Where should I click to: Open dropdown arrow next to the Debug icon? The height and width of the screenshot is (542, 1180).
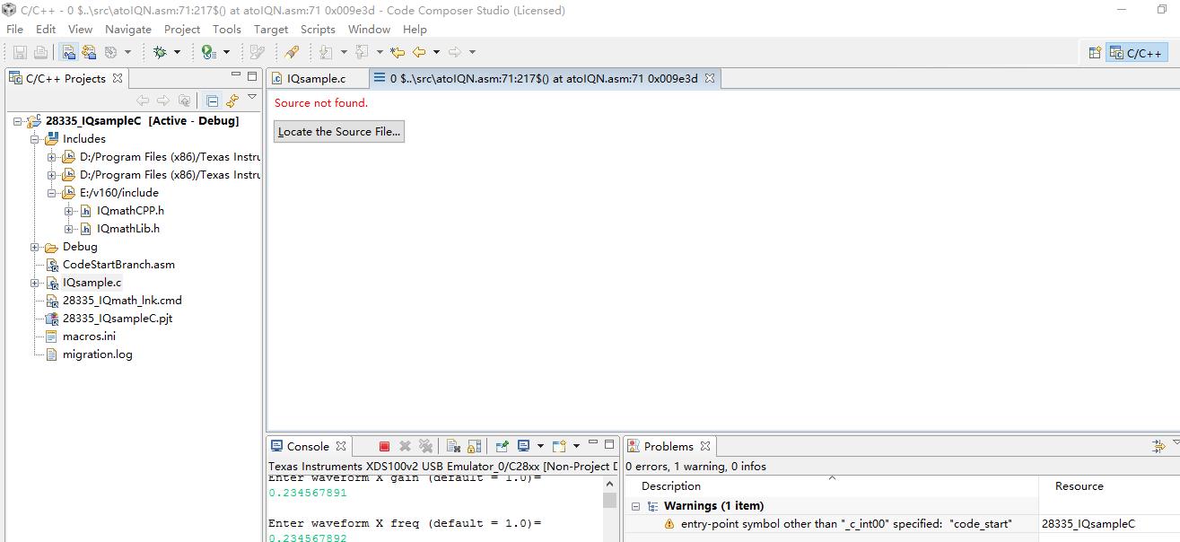[177, 52]
